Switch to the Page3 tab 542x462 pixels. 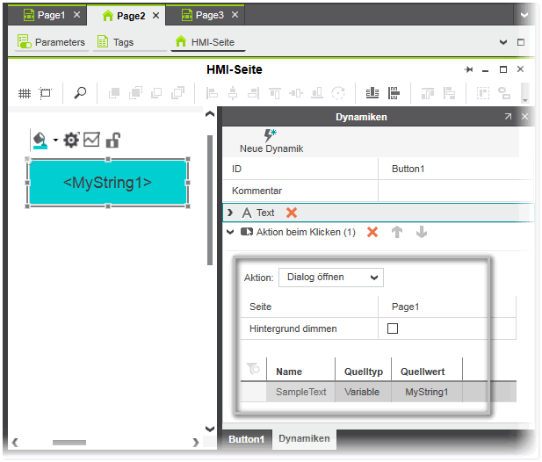click(x=208, y=15)
